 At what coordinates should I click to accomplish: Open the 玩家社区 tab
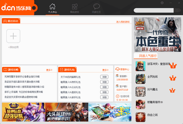[96, 9]
